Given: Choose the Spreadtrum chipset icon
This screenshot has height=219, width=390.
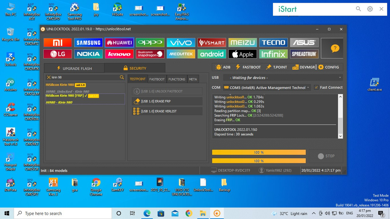Looking at the screenshot, I should 304,54.
